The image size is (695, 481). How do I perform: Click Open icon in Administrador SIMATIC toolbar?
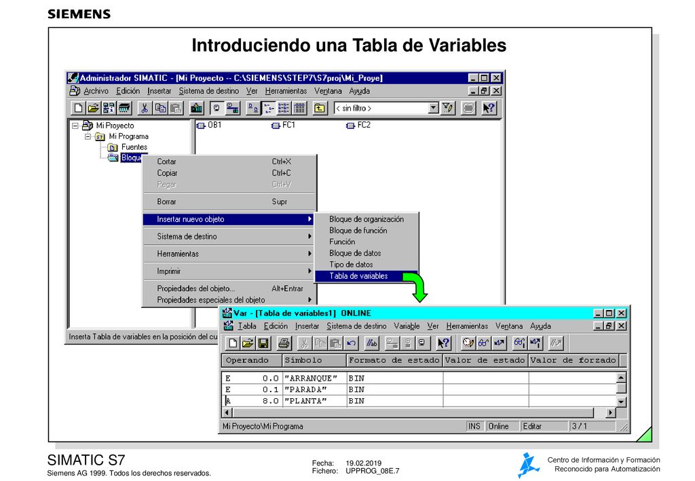[x=93, y=108]
